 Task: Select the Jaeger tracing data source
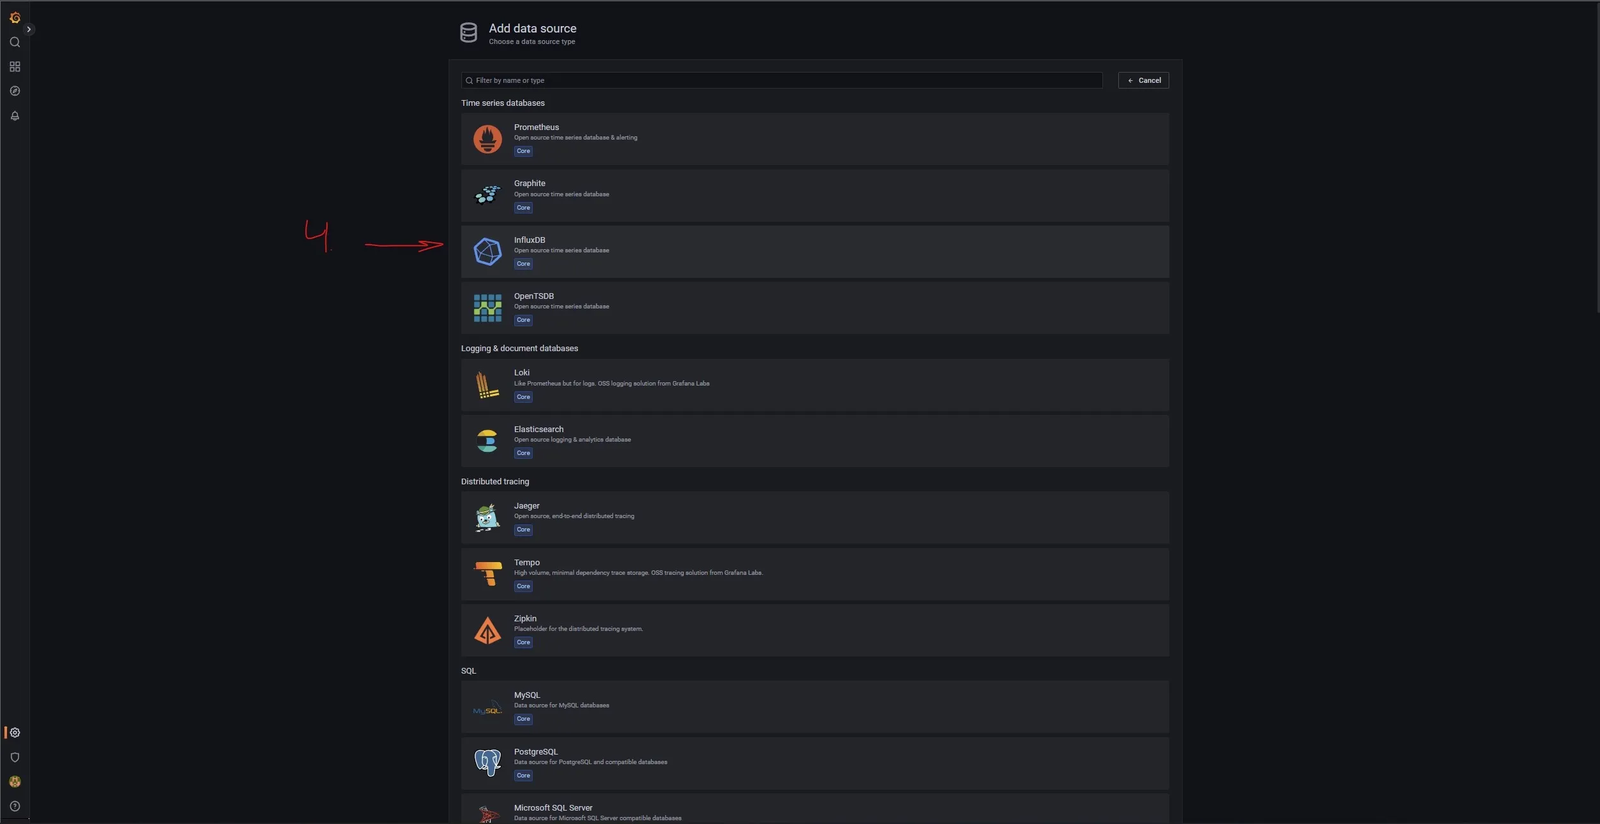814,517
